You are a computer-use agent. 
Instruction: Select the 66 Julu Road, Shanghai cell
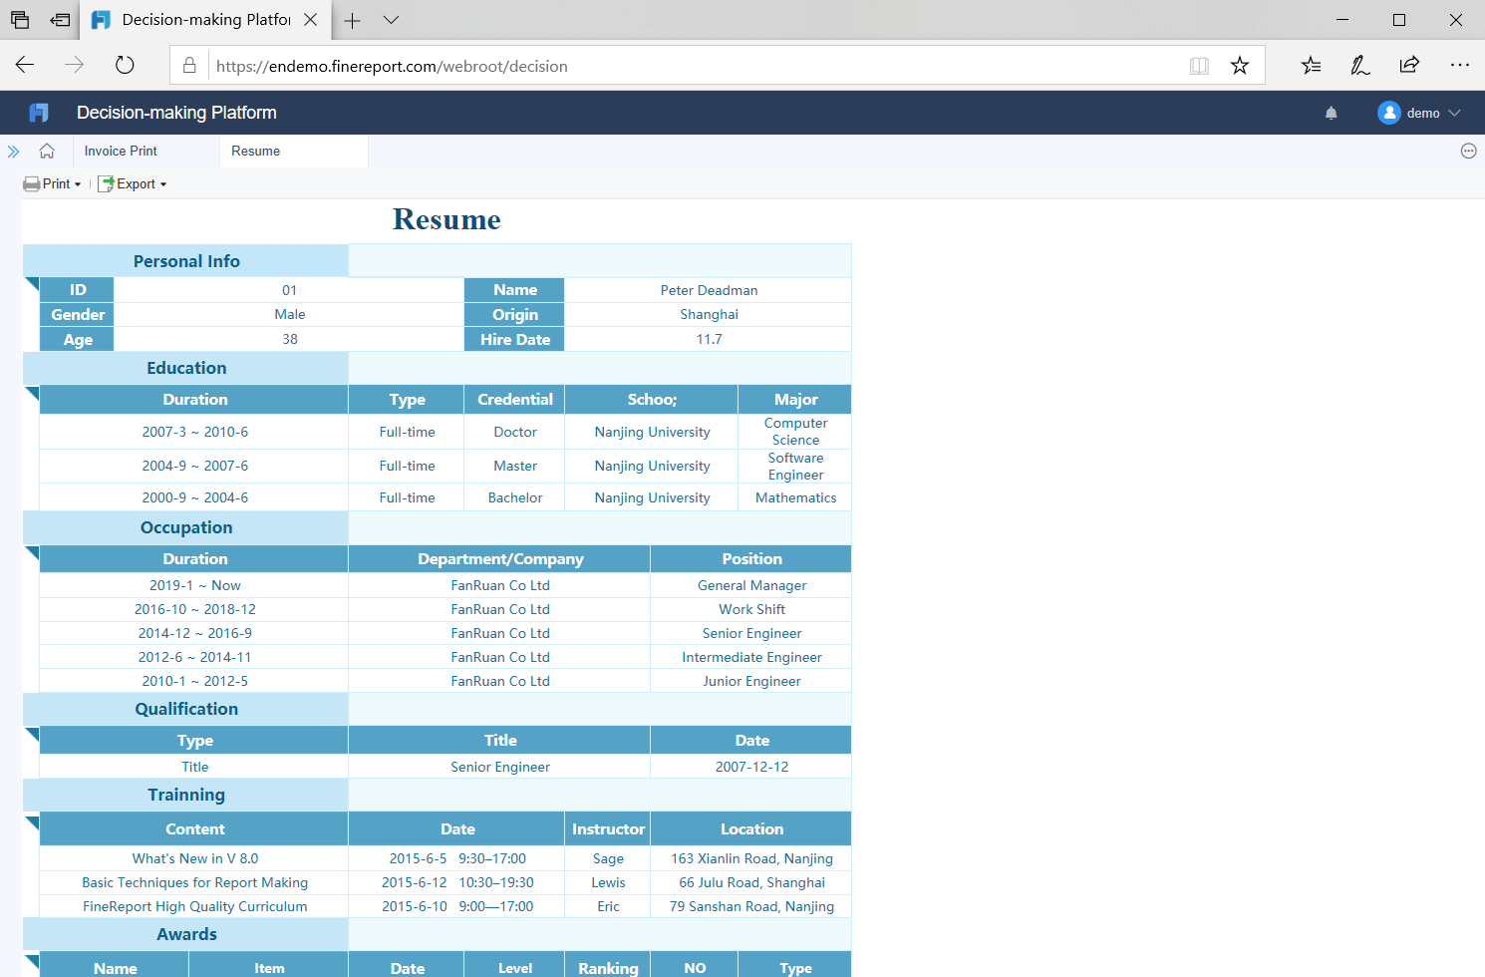tap(751, 882)
